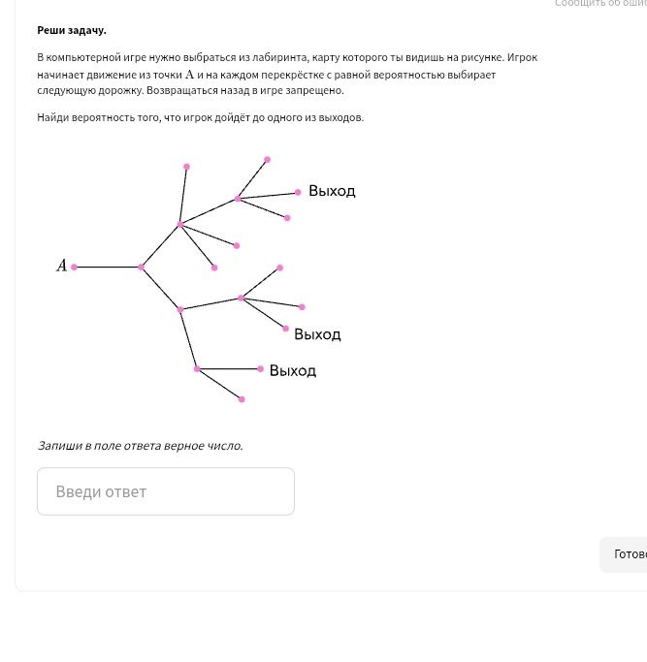
Task: Click the dead-end node at bottom of maze
Action: (242, 399)
